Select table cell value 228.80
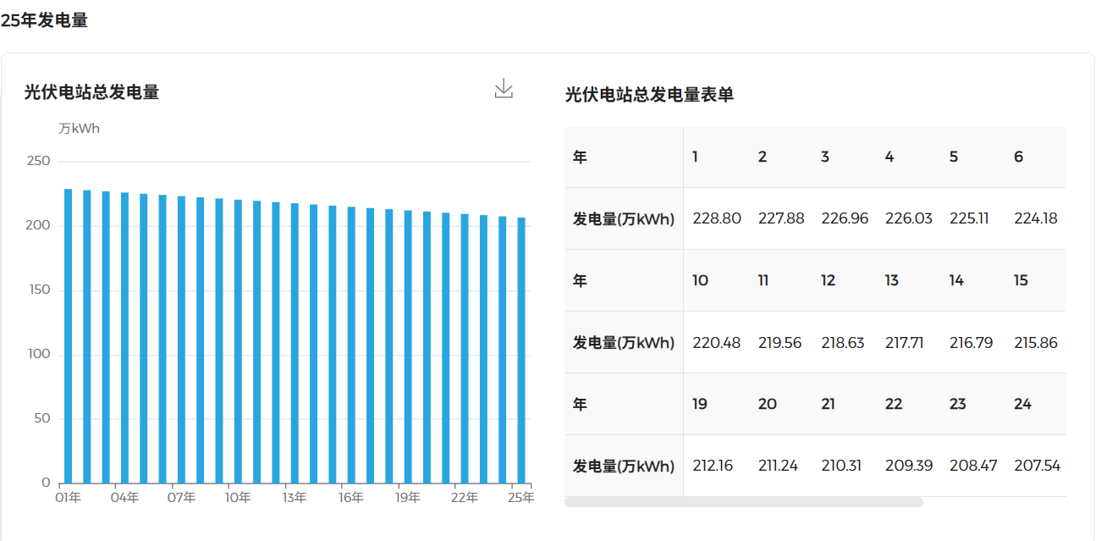 [x=717, y=218]
